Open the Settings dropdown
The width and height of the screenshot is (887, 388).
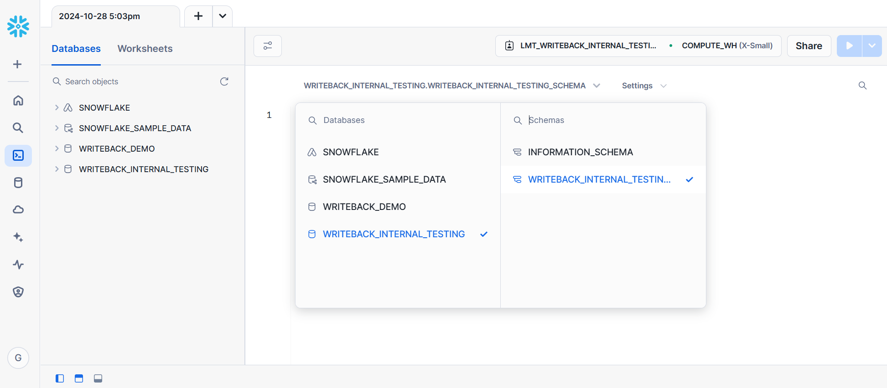click(x=644, y=86)
